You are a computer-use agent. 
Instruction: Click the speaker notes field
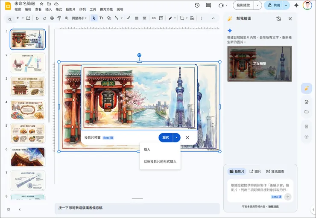(x=137, y=208)
